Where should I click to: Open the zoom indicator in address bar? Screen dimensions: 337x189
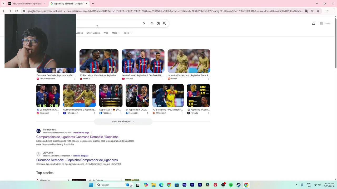pyautogui.click(x=312, y=11)
